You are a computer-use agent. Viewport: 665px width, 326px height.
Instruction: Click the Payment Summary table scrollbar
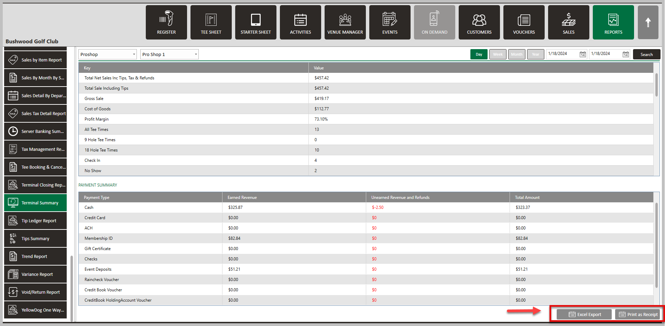point(656,245)
